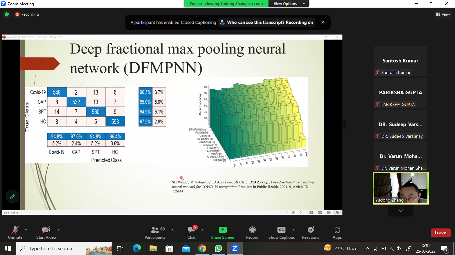The image size is (455, 255).
Task: Click the Participants icon in meeting toolbar
Action: 155,230
